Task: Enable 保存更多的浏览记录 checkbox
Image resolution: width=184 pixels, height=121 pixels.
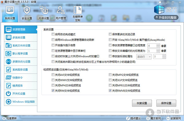Action: pyautogui.click(x=110, y=34)
